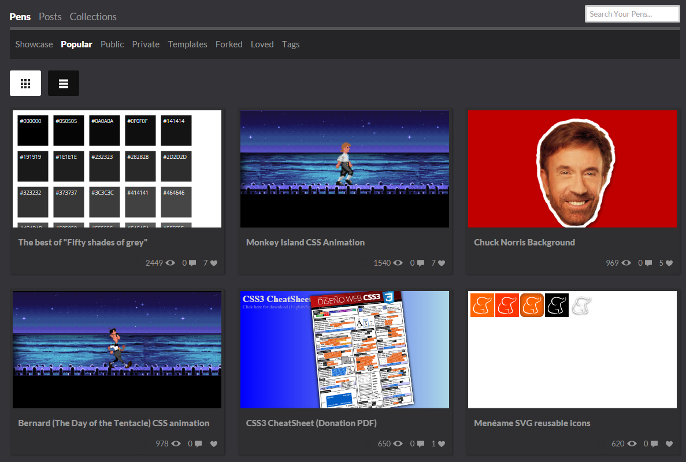Open the Bernard Tentacle animation thumbnail
This screenshot has height=462, width=686.
(117, 349)
